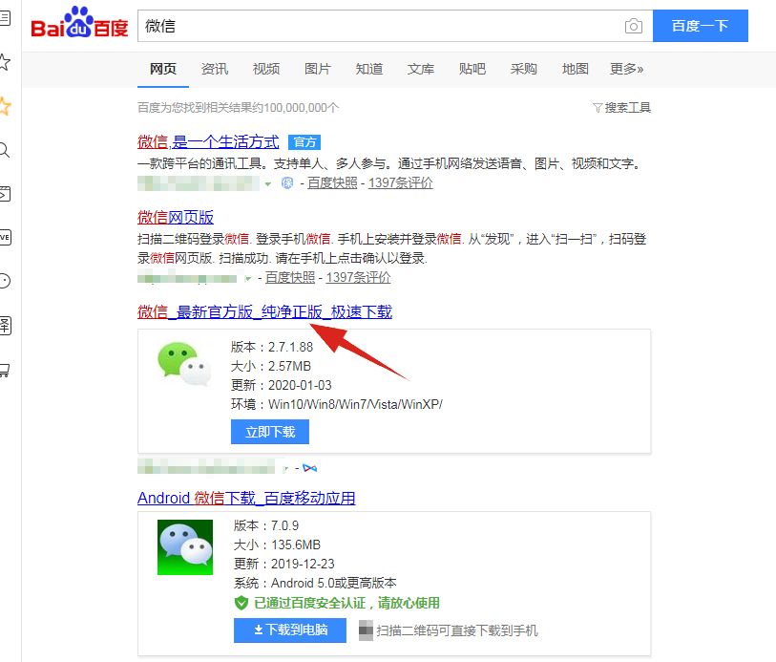This screenshot has height=662, width=776.
Task: Switch to the 资讯 tab
Action: point(215,69)
